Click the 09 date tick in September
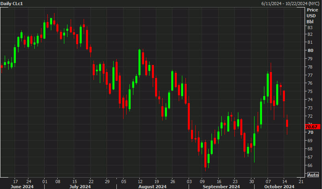The image size is (322, 189). (202, 182)
